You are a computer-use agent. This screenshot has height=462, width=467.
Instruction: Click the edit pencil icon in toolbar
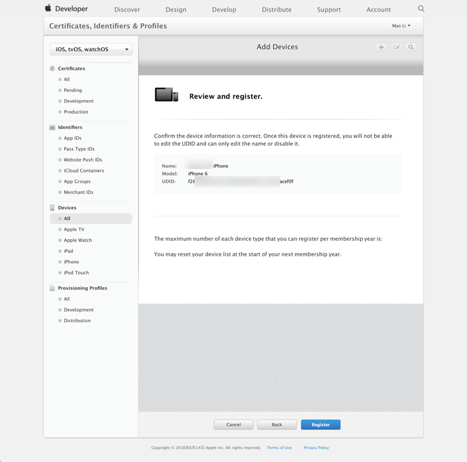pyautogui.click(x=396, y=47)
